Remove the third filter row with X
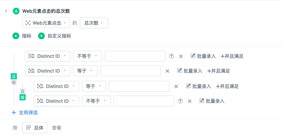The image size is (284, 136). click(x=176, y=86)
